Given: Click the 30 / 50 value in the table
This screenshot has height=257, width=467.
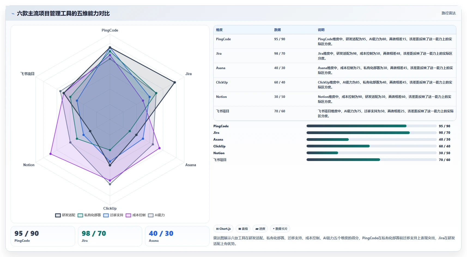Looking at the screenshot, I should [x=280, y=97].
